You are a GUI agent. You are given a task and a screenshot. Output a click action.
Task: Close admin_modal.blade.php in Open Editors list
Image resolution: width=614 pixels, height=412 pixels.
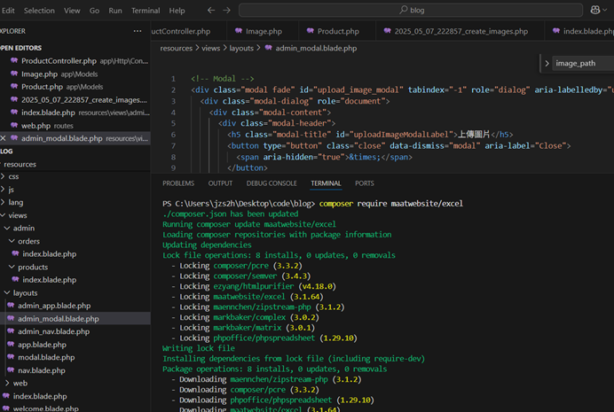4,138
